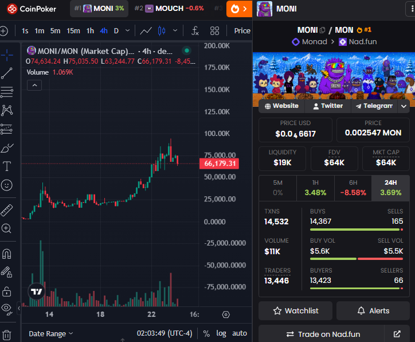Open the Fibonacci retracement tools
This screenshot has height=342, width=415.
coord(7,92)
